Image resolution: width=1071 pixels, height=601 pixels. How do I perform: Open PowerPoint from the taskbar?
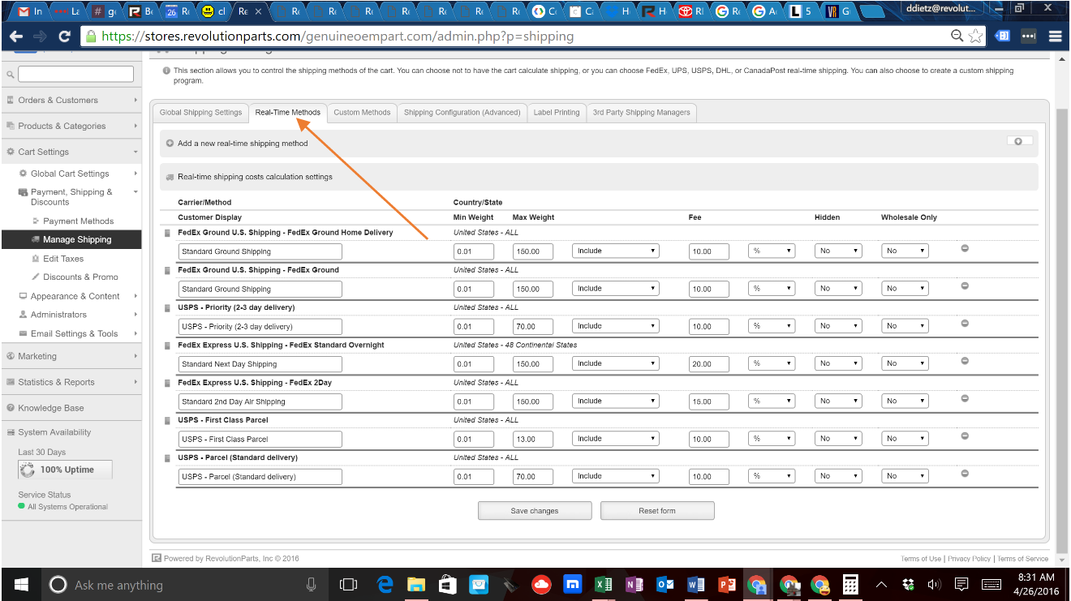tap(726, 584)
